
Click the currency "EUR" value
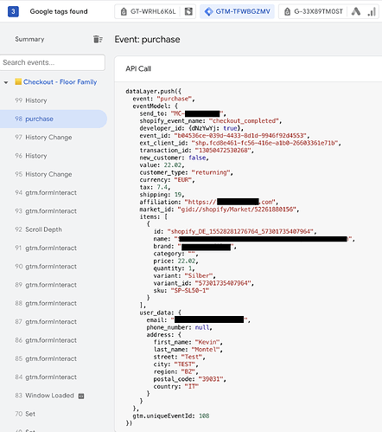click(183, 180)
